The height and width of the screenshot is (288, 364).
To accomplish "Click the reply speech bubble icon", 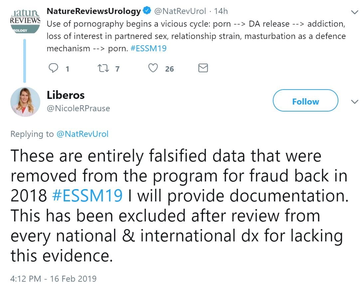I will pyautogui.click(x=54, y=69).
